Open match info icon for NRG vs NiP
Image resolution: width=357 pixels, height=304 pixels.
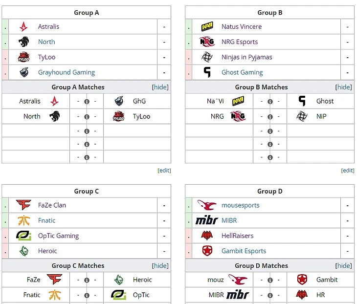(270, 117)
